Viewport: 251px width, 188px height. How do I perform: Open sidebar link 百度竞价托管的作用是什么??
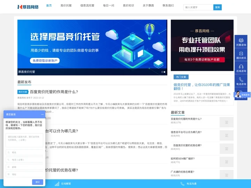click(x=186, y=119)
